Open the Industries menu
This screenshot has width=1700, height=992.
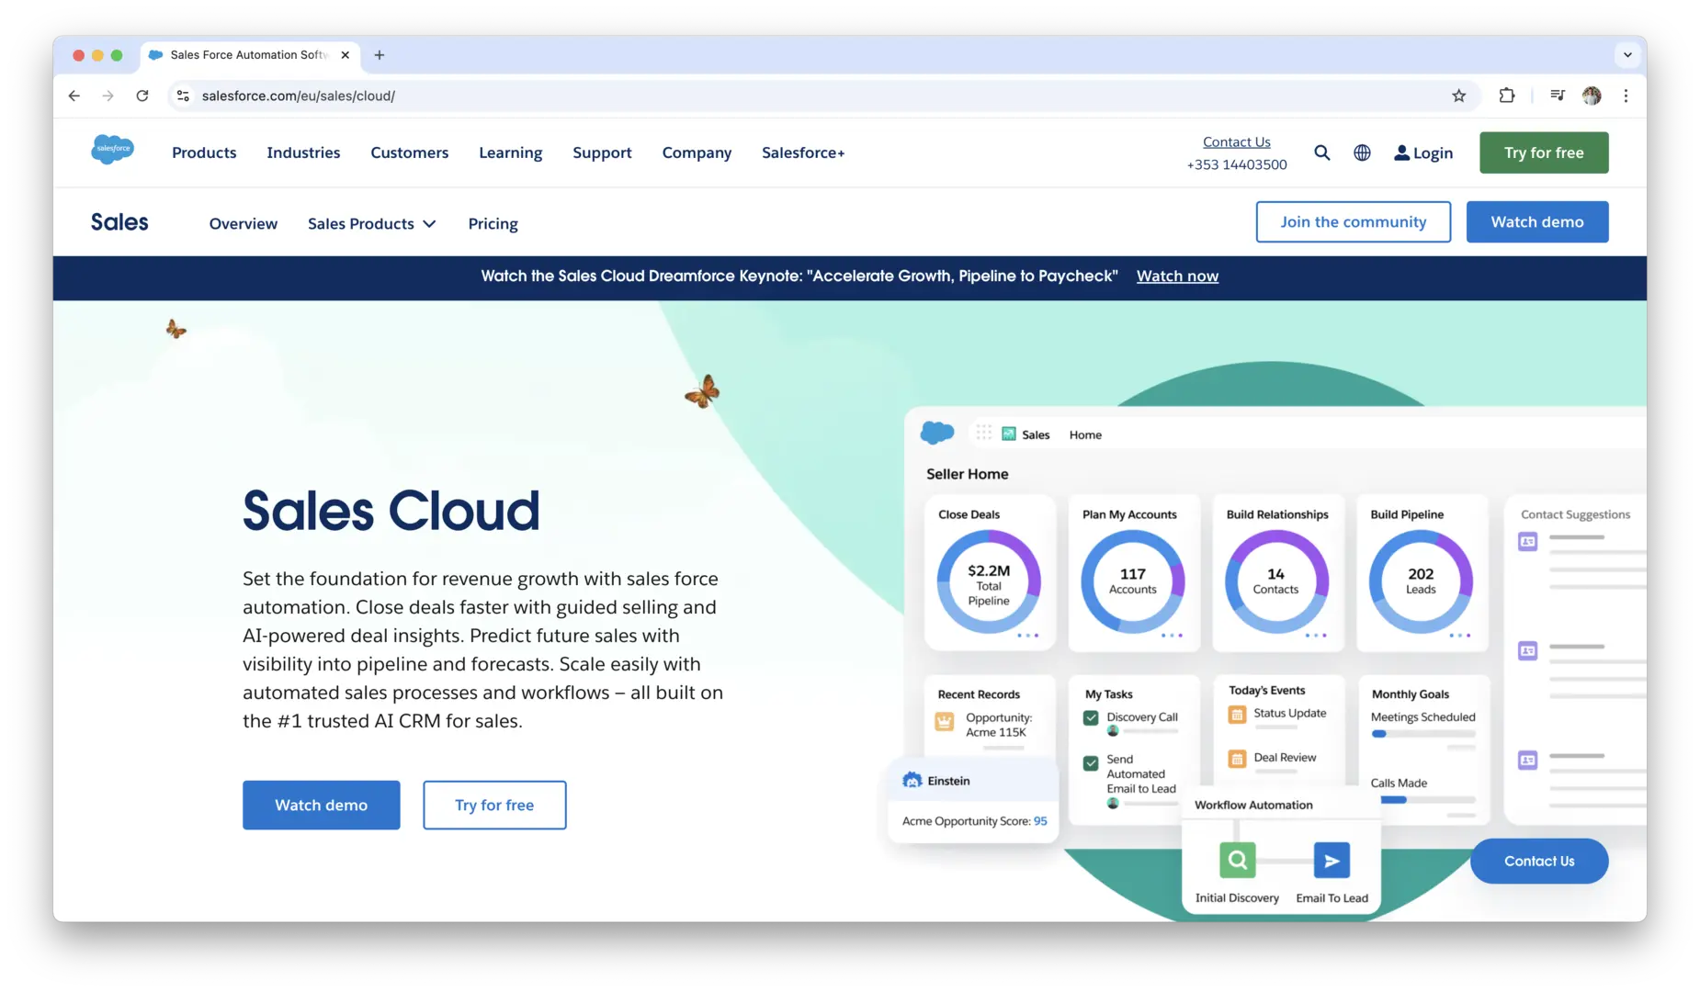[x=303, y=152]
